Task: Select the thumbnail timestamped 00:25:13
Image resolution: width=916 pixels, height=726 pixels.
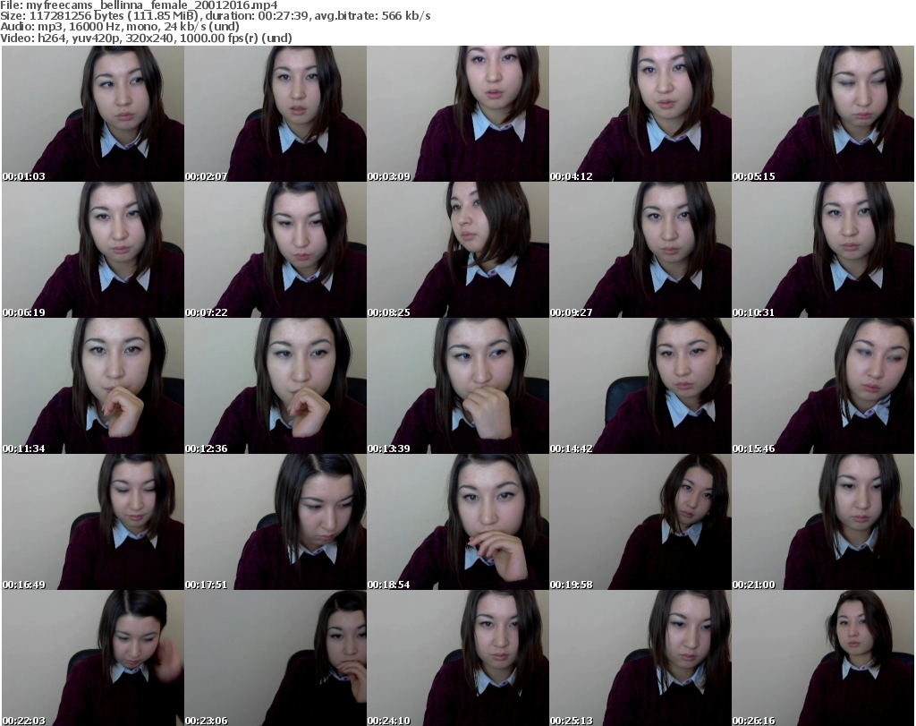Action: coord(640,658)
